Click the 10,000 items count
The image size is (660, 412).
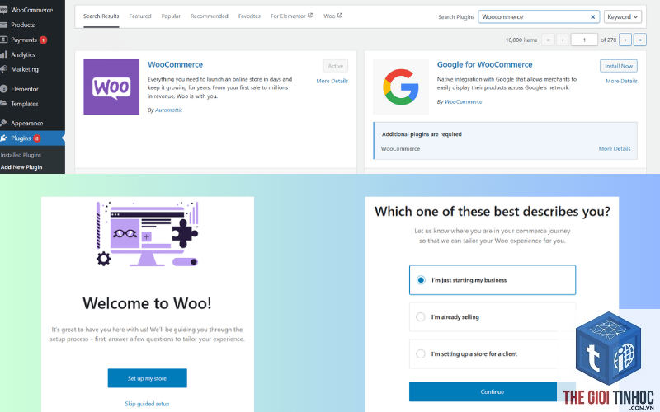(x=521, y=40)
